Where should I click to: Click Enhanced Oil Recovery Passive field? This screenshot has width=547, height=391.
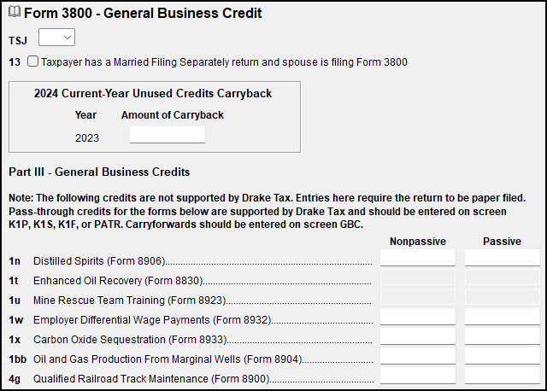[x=503, y=277]
